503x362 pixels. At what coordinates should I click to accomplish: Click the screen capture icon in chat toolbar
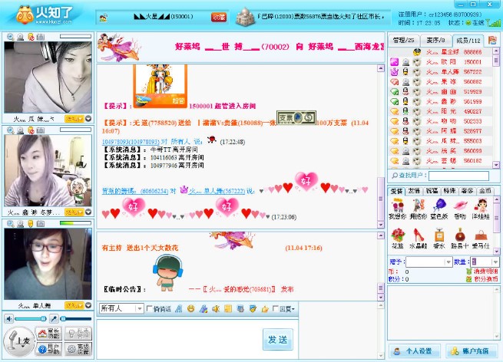pos(240,309)
